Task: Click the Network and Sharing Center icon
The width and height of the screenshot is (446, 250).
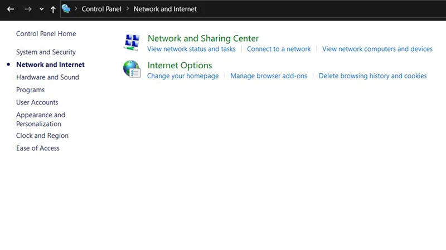Action: pos(132,42)
